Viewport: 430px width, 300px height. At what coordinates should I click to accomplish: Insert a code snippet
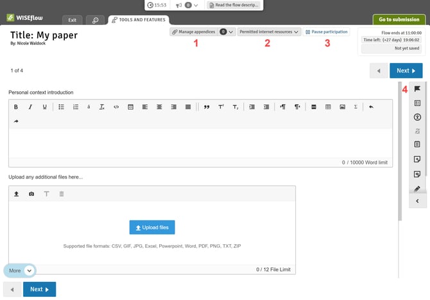116,107
